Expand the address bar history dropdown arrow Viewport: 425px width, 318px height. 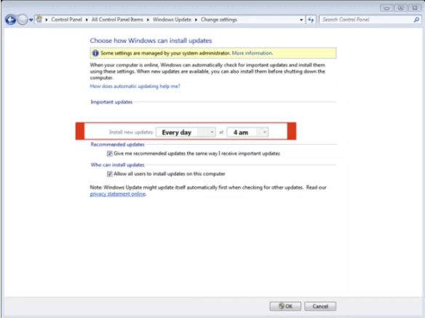pyautogui.click(x=301, y=20)
